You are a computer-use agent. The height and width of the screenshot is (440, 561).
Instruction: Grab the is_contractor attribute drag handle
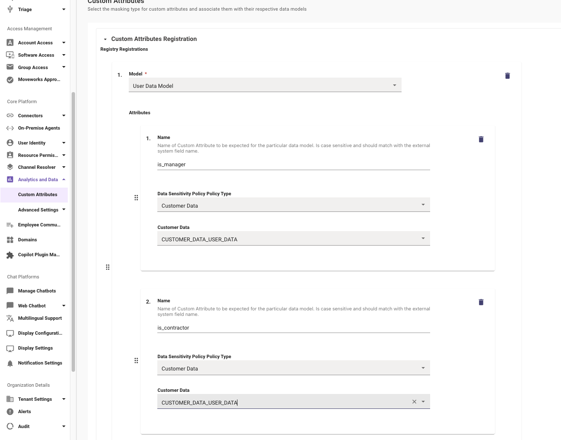(x=136, y=360)
